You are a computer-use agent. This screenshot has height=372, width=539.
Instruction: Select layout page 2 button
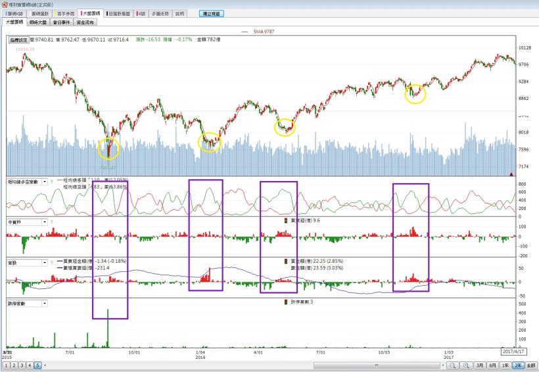click(x=14, y=365)
